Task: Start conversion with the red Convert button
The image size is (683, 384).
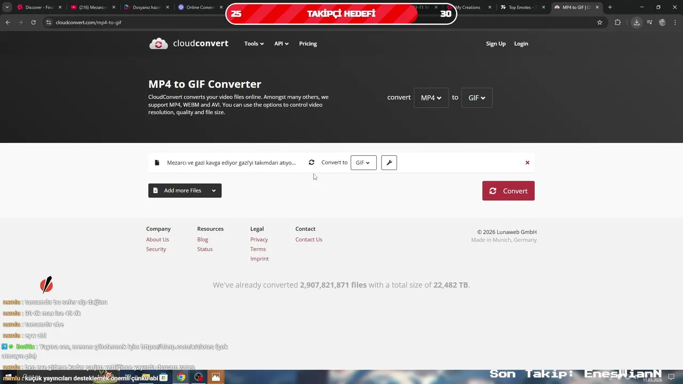Action: pyautogui.click(x=509, y=191)
